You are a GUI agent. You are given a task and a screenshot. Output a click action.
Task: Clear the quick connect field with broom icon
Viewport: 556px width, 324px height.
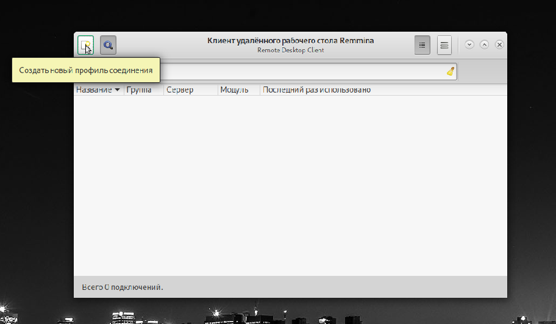tap(451, 71)
